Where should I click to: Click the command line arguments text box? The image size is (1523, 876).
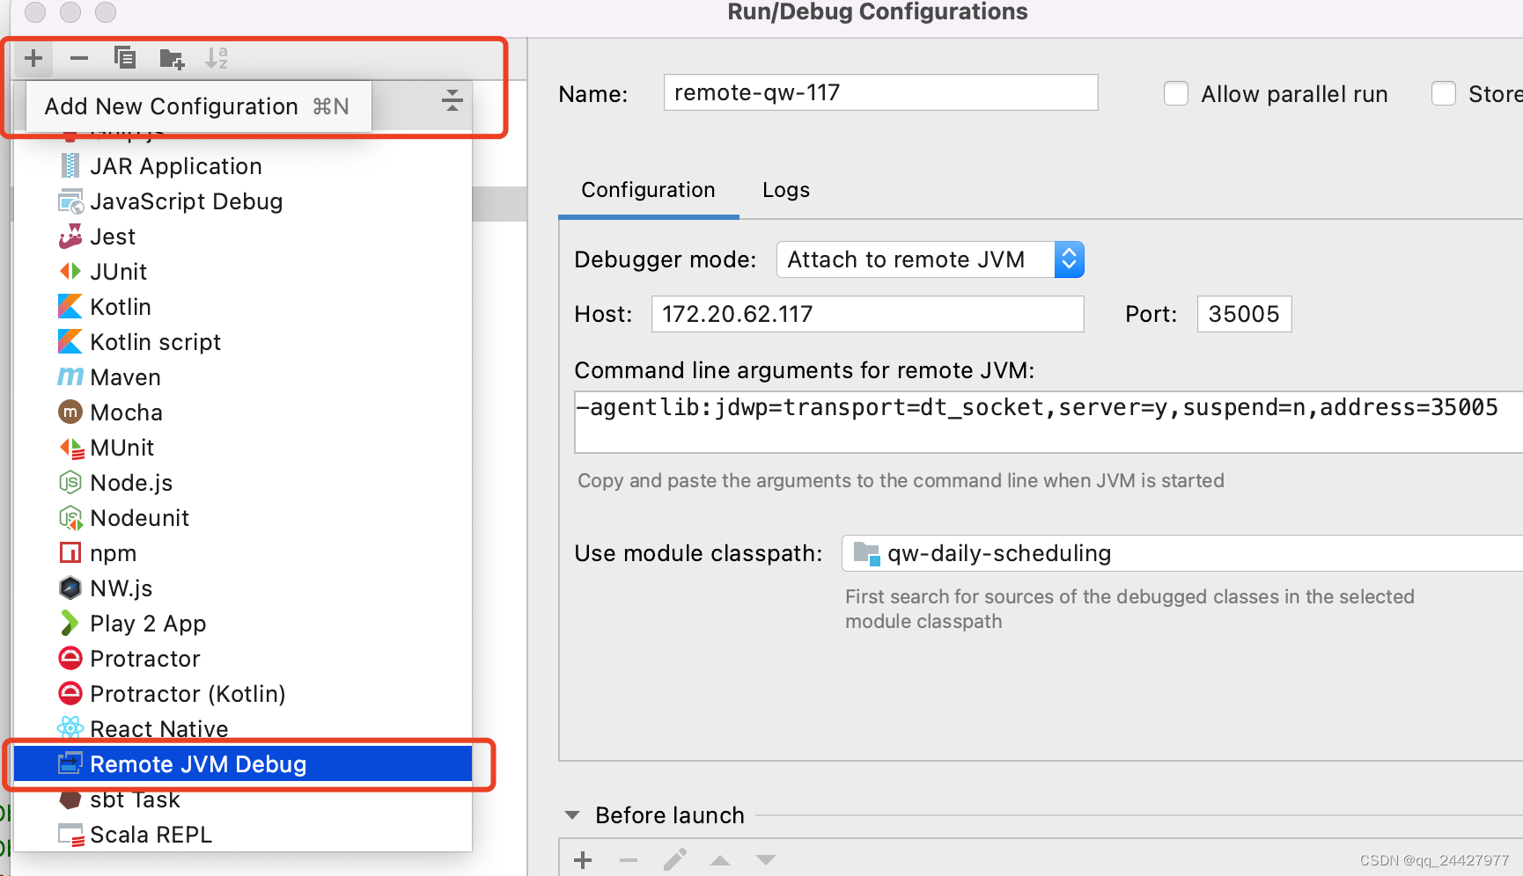[1048, 422]
